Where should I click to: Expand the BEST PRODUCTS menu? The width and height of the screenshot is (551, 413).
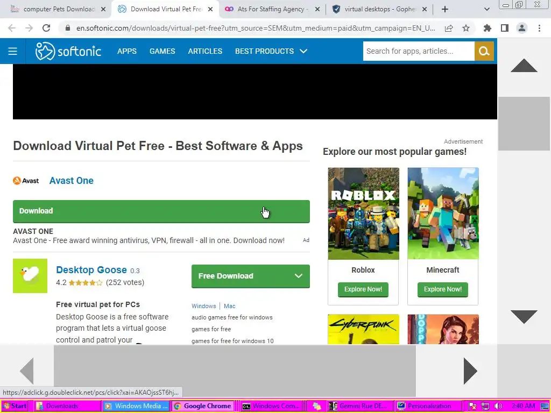[x=271, y=51]
